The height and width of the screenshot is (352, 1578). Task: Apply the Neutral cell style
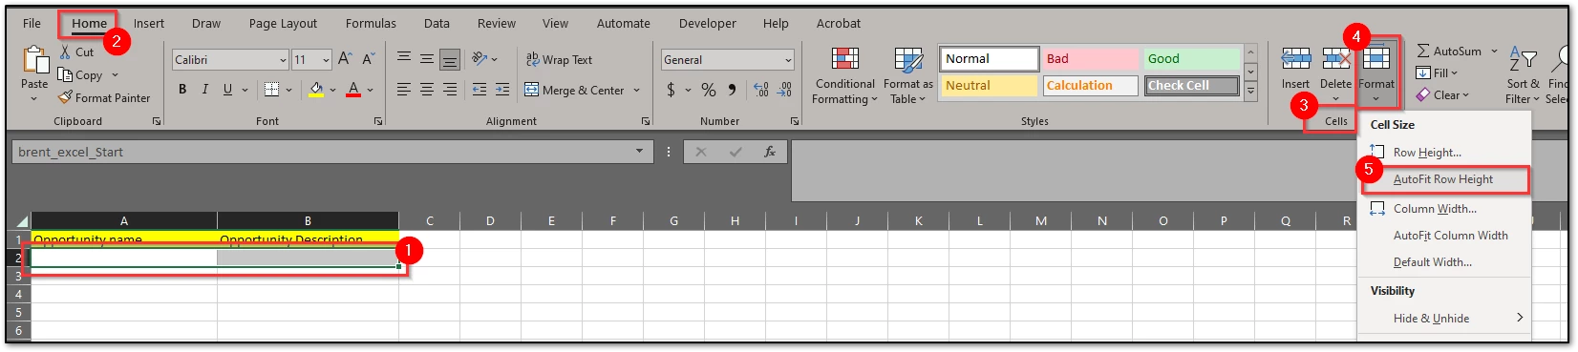[x=990, y=86]
